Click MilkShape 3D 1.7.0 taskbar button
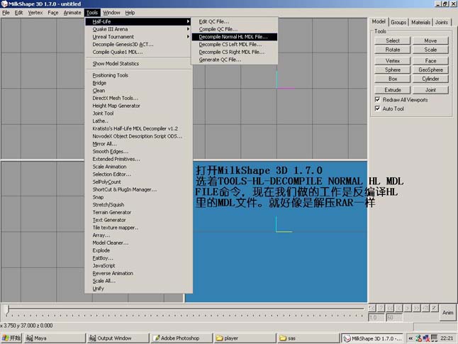Screen dimensions: 458x344 point(372,338)
